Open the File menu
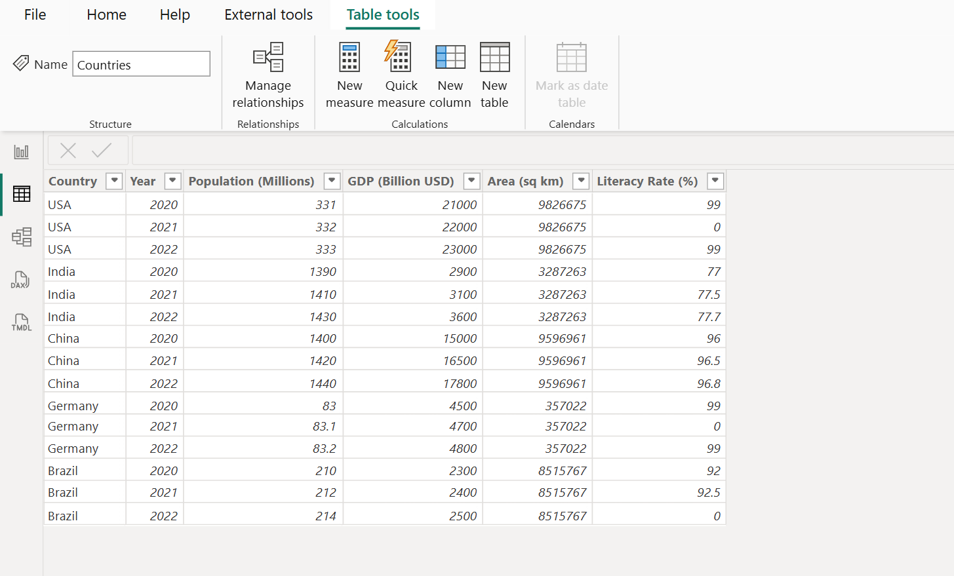The image size is (954, 576). pos(35,14)
